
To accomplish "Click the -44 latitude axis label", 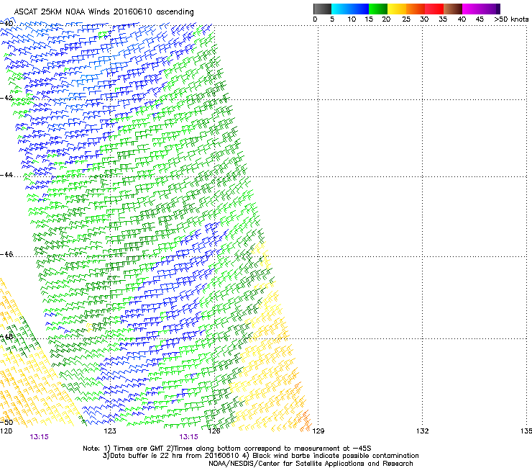I will 6,175.
